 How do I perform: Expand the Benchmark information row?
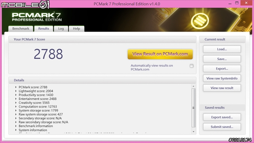16,126
